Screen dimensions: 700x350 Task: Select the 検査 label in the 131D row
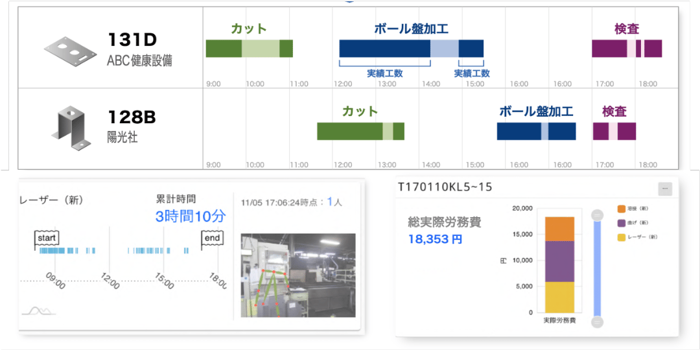click(x=627, y=29)
